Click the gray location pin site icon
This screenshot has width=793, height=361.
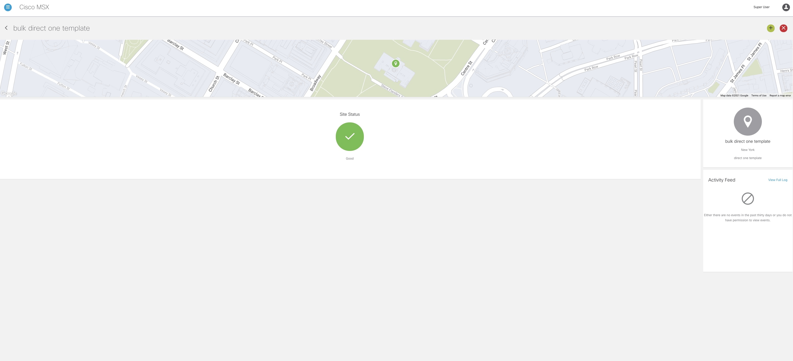[748, 121]
